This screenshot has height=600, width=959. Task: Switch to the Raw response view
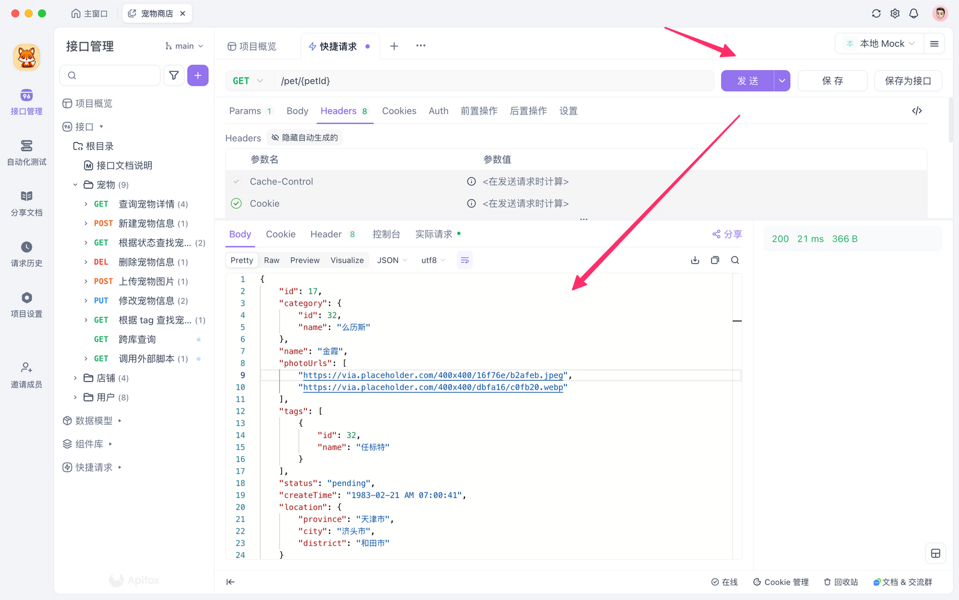(x=271, y=260)
